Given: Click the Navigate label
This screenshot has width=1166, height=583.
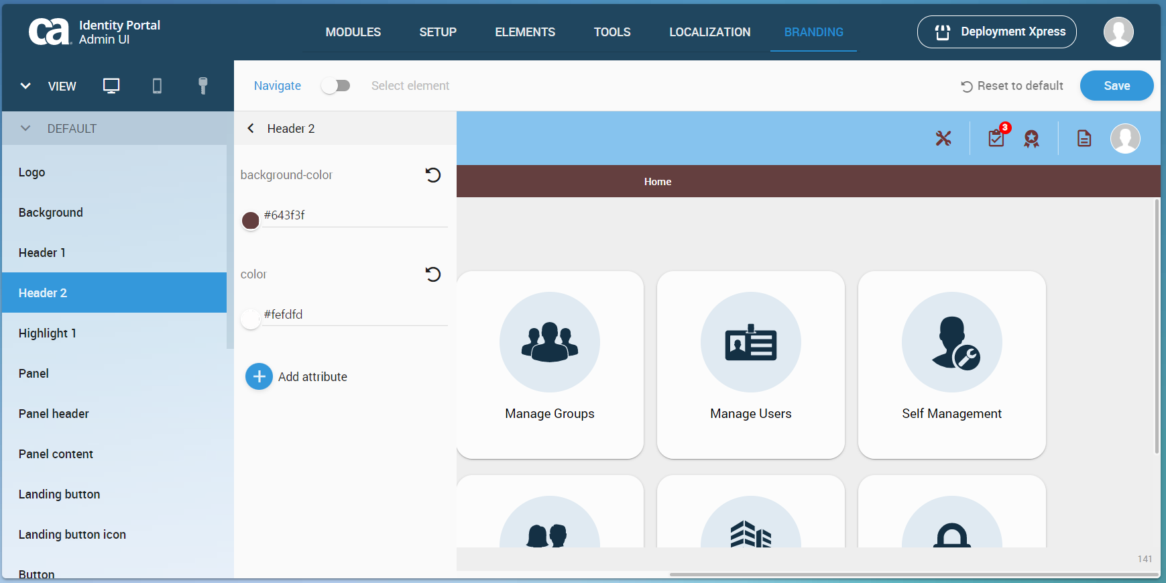Looking at the screenshot, I should point(278,86).
